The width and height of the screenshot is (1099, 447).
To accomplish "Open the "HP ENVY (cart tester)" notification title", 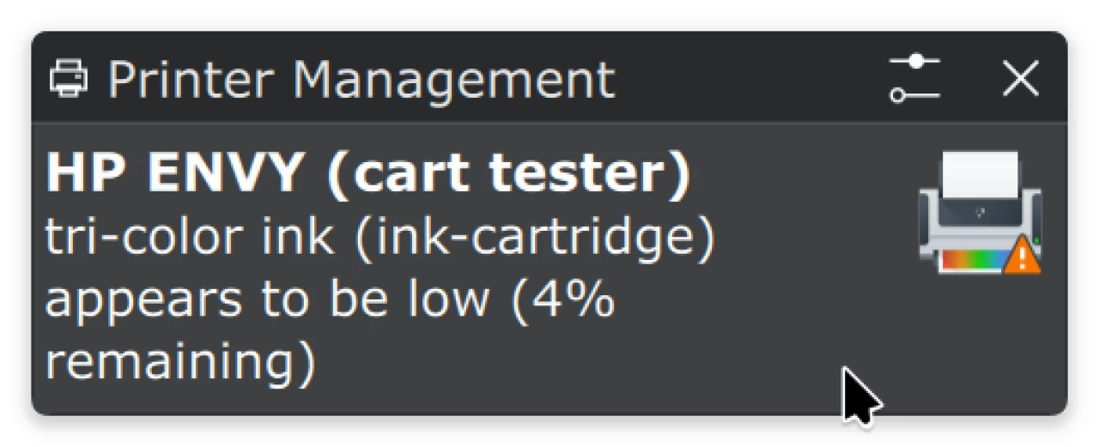I will [368, 174].
